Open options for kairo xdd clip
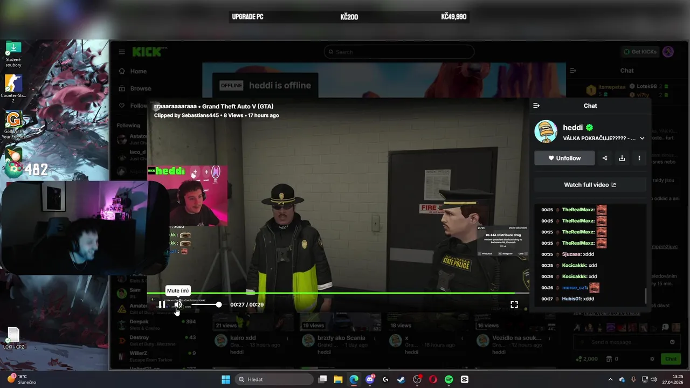Viewport: 690px width, 388px height. (287, 338)
